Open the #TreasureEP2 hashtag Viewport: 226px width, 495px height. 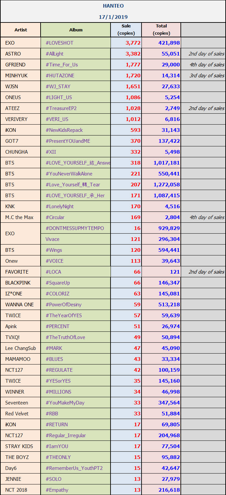61,108
